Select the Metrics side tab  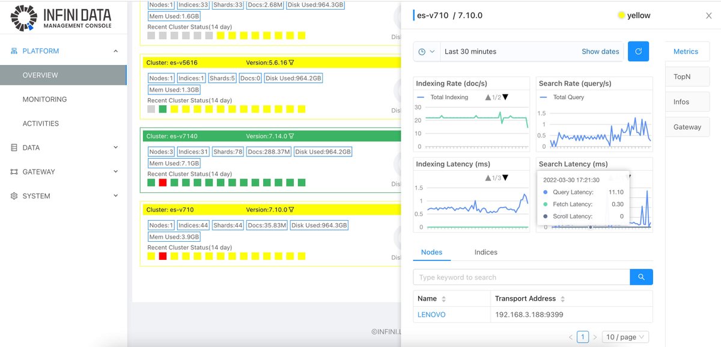[x=686, y=52]
